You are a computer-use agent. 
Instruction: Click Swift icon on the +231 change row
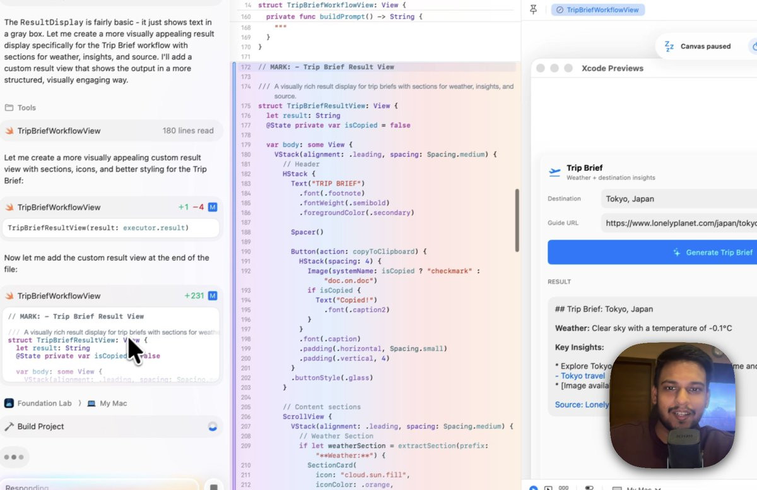click(x=9, y=296)
